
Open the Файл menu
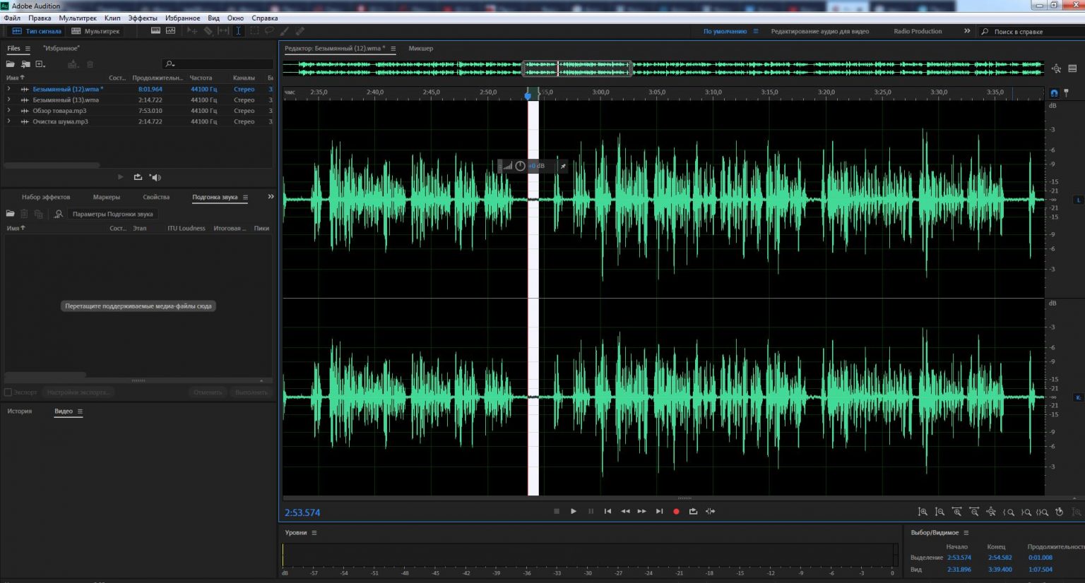[x=12, y=18]
